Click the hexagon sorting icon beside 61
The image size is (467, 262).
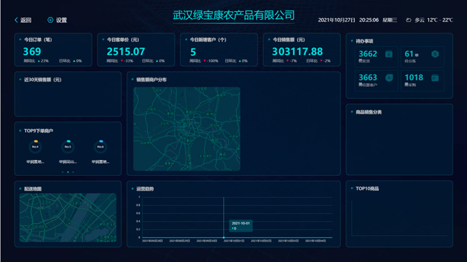[x=435, y=54]
